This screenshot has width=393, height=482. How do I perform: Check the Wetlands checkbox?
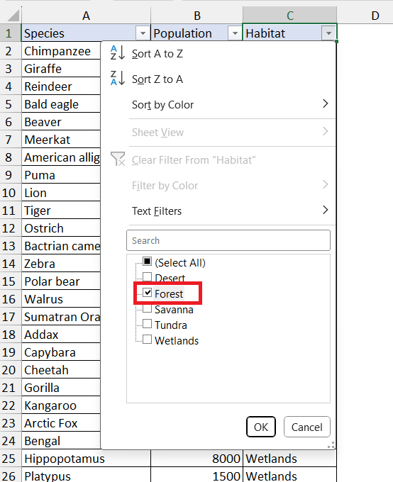click(x=148, y=340)
